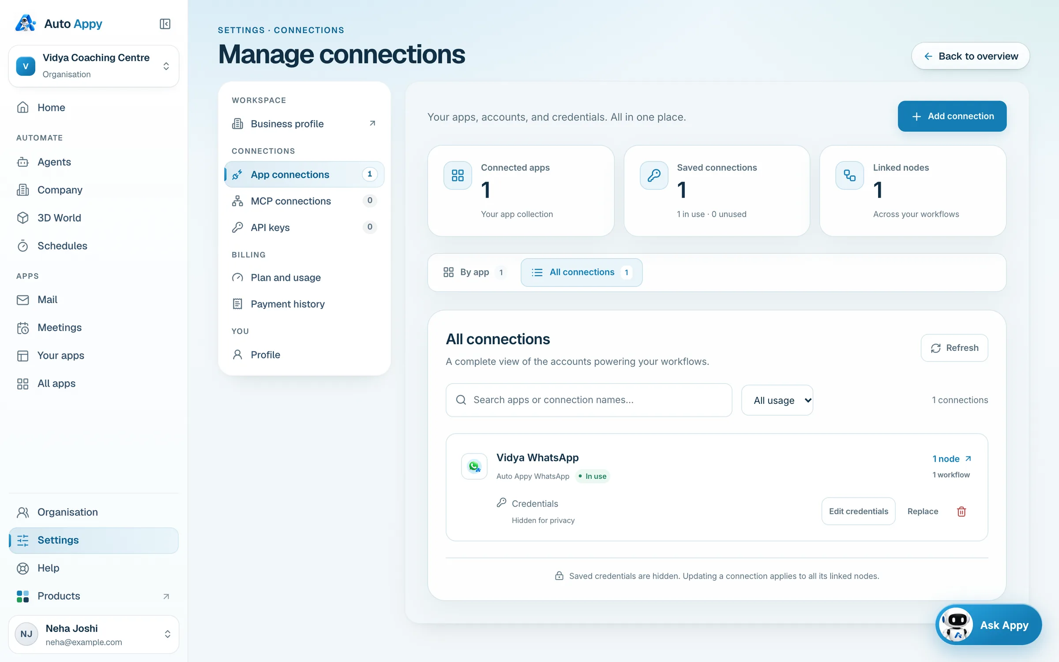The image size is (1059, 662).
Task: Switch to the By app tab
Action: tap(474, 272)
